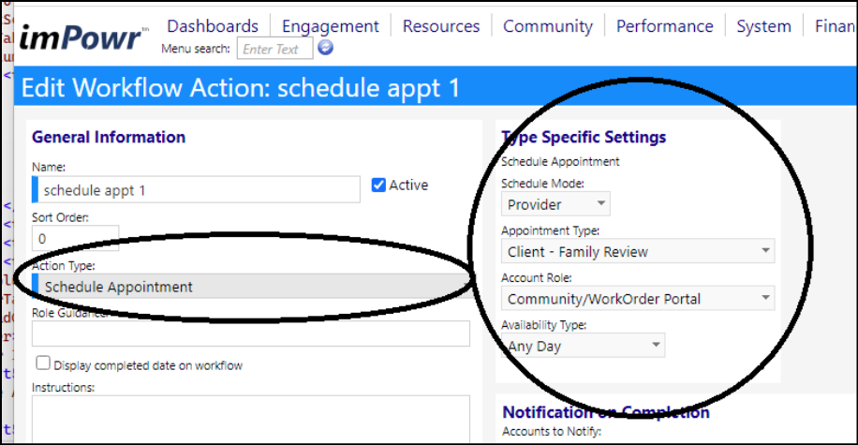
Task: Open the Engagement menu
Action: [x=330, y=26]
